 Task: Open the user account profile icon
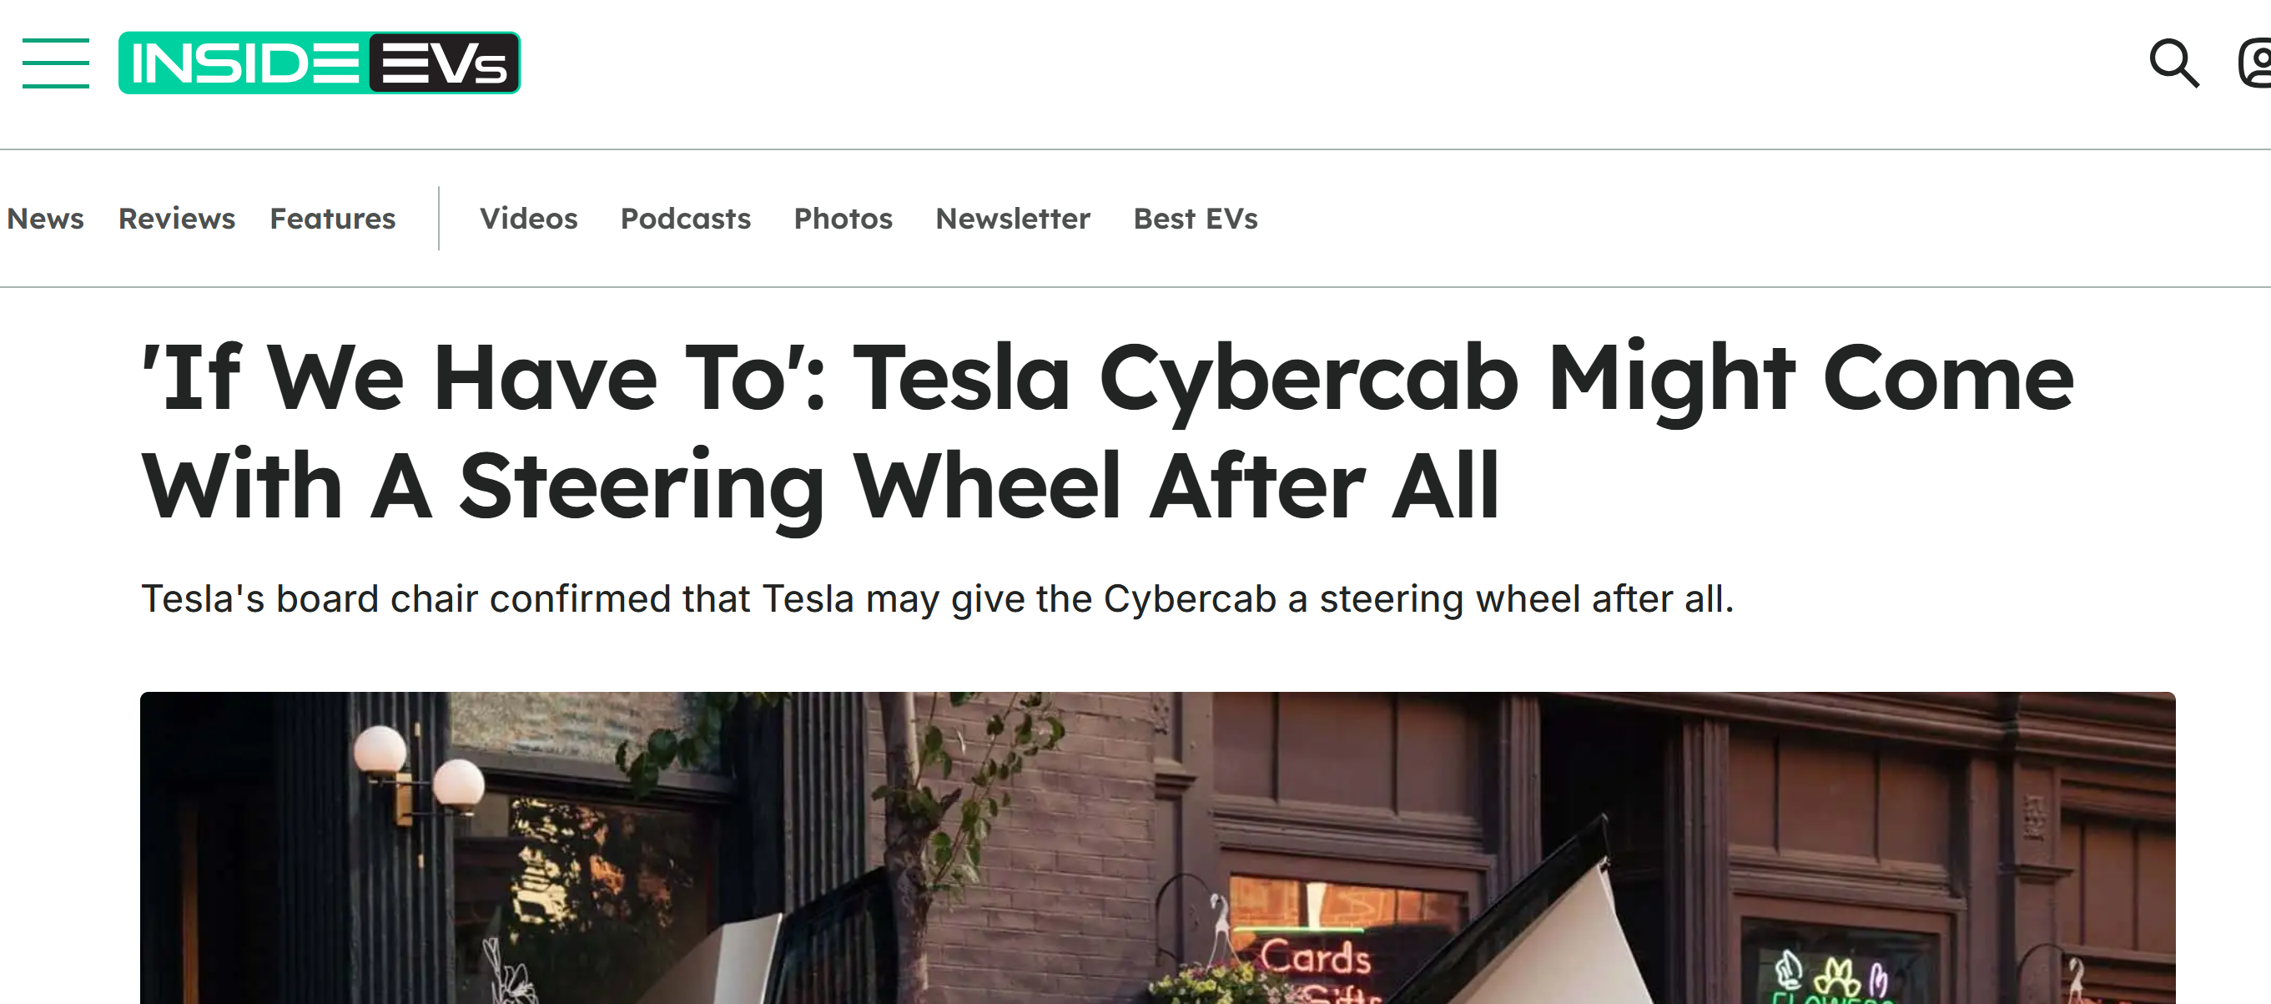pyautogui.click(x=2257, y=63)
